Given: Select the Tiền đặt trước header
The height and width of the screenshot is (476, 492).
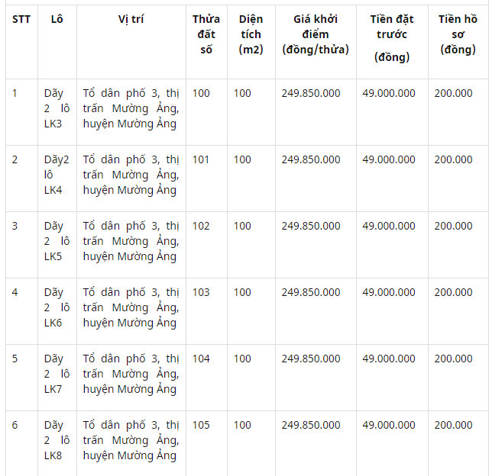Looking at the screenshot, I should click(x=392, y=38).
